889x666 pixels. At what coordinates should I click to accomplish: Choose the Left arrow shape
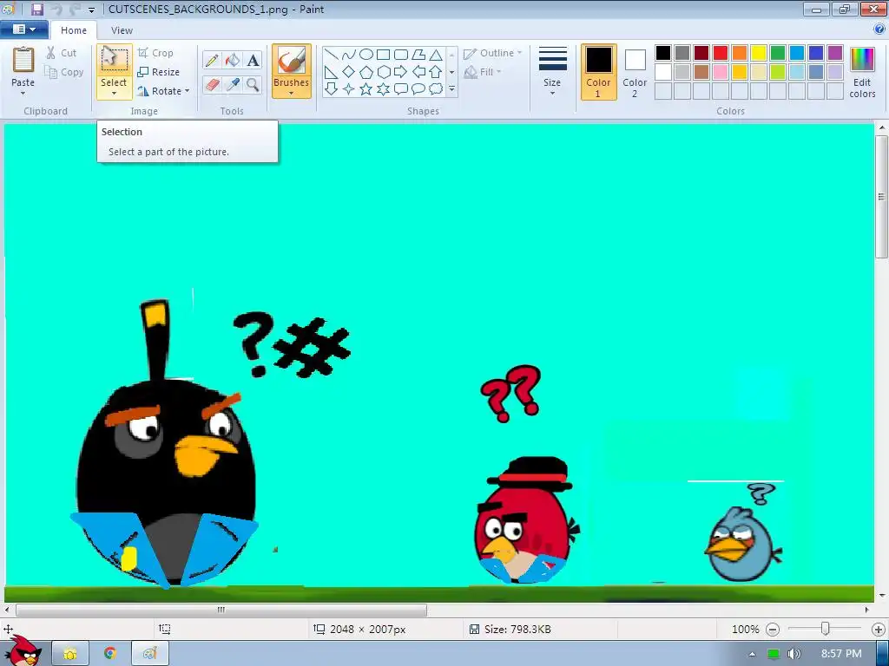click(x=418, y=72)
